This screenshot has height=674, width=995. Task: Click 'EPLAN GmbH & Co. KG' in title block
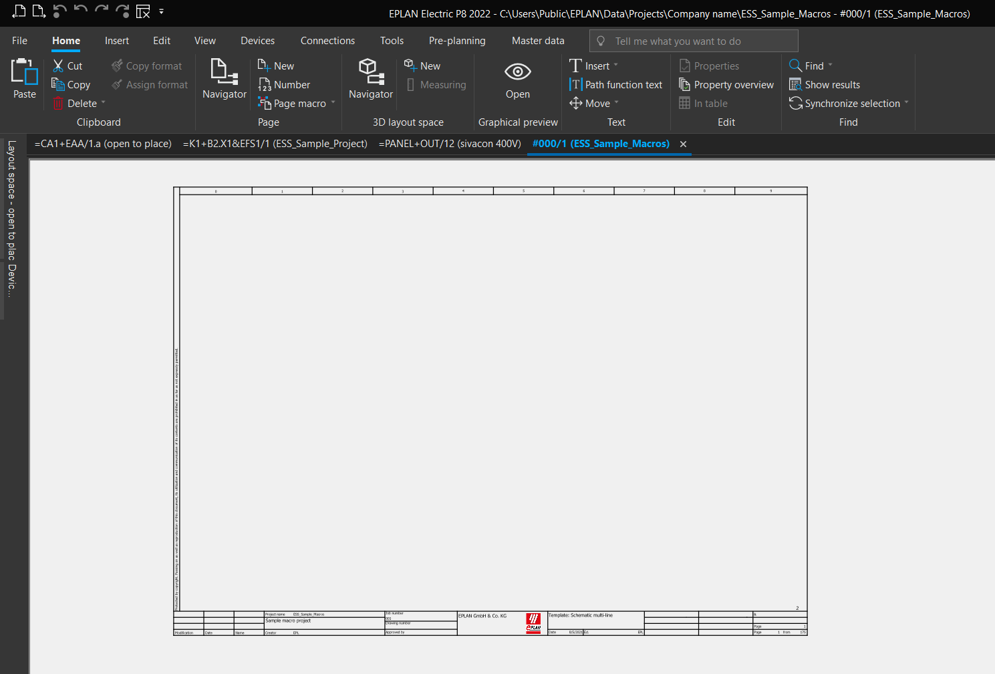(482, 616)
